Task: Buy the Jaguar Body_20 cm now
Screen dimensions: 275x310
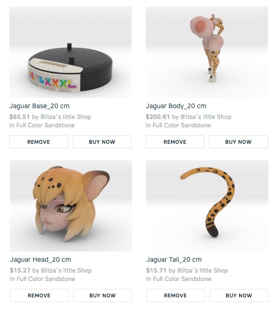Action: pyautogui.click(x=239, y=142)
